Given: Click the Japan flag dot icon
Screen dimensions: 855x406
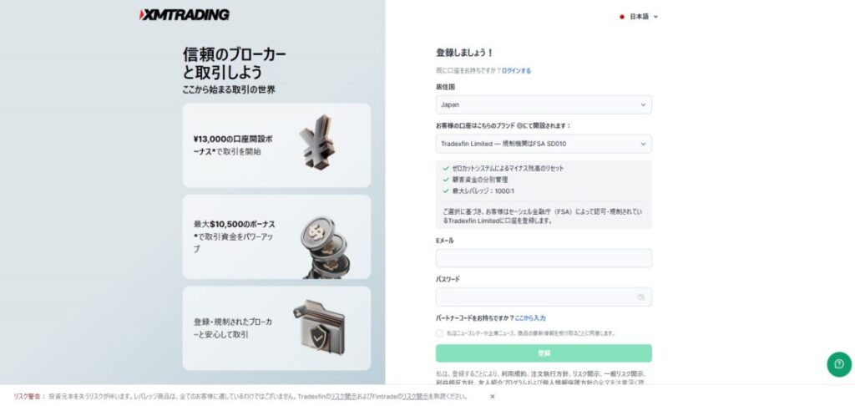Looking at the screenshot, I should click(x=621, y=17).
